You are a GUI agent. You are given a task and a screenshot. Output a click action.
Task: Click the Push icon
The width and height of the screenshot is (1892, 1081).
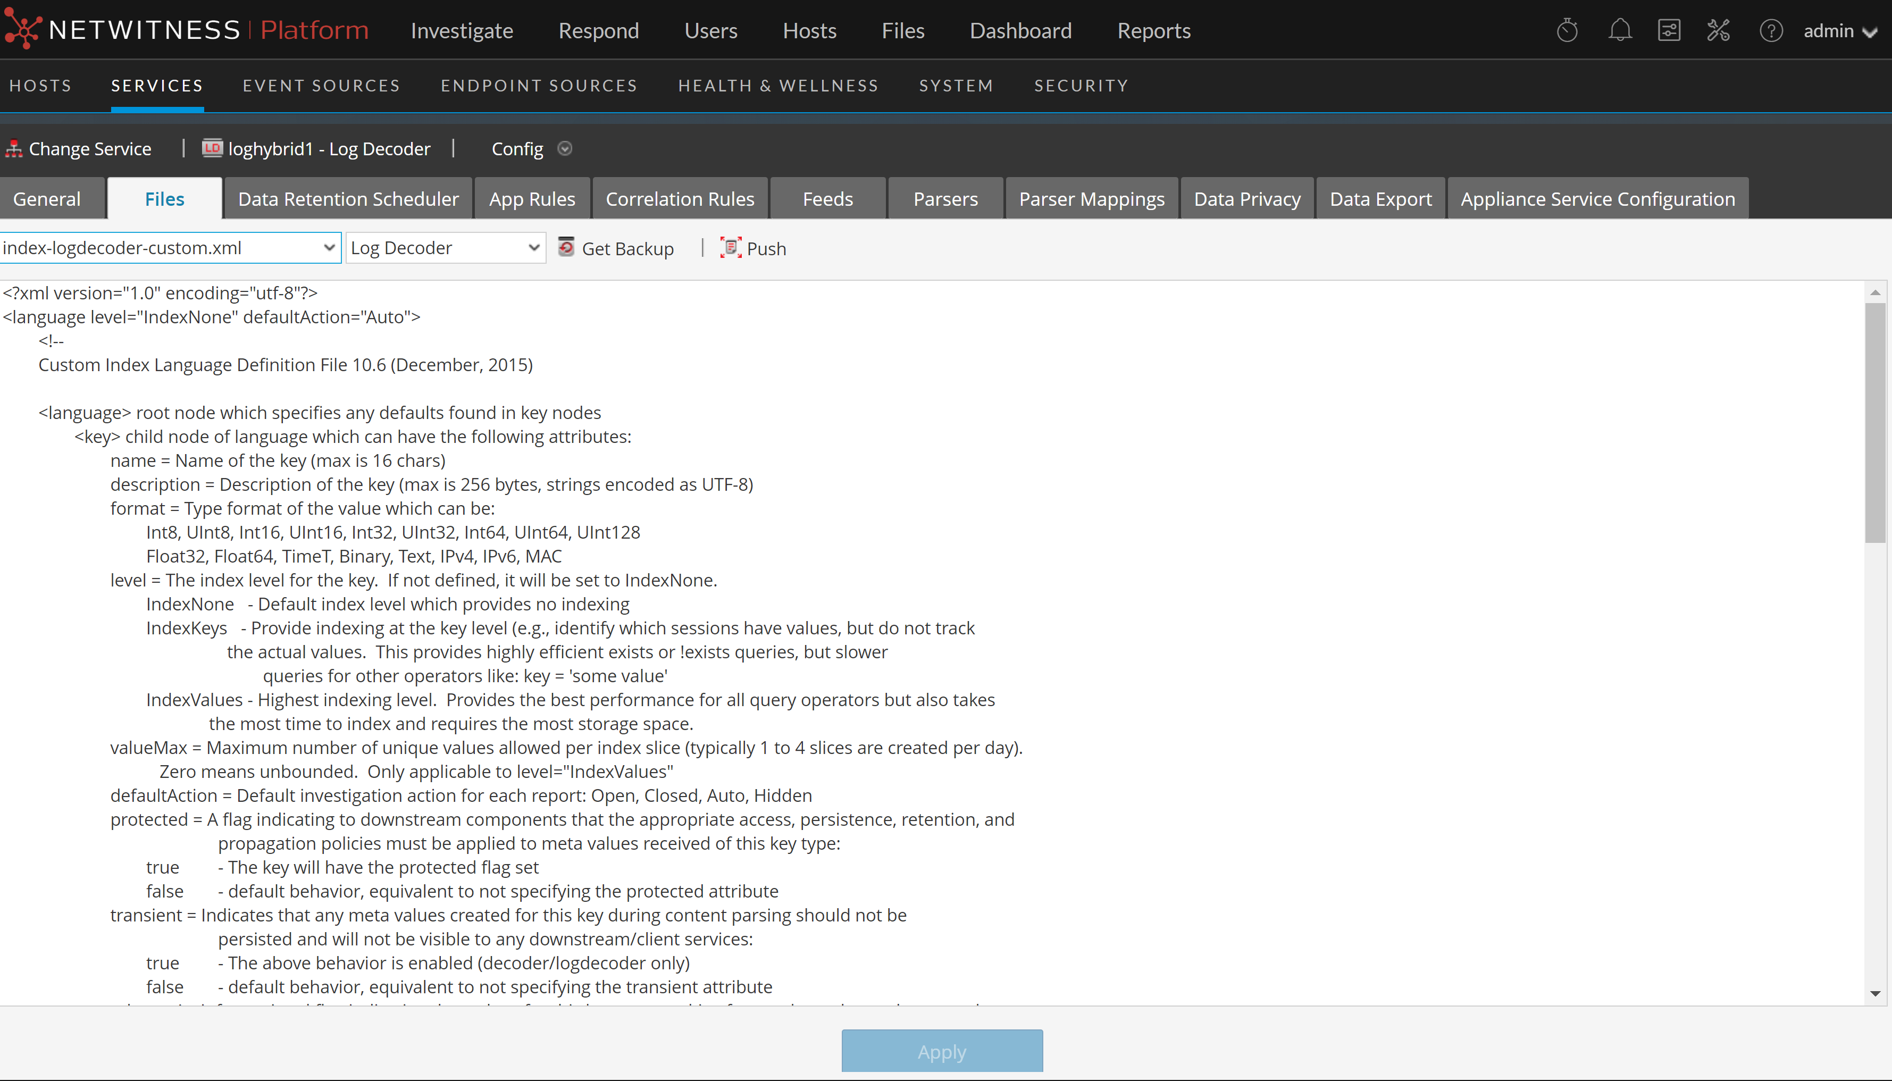pos(731,247)
